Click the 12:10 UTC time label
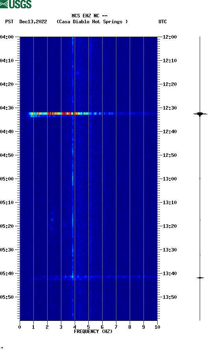Viewport: 217px width, 352px height. pos(169,61)
